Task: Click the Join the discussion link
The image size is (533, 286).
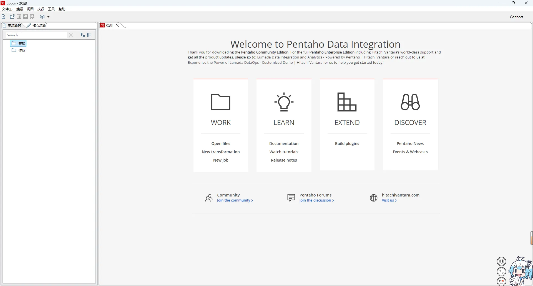Action: [316, 200]
